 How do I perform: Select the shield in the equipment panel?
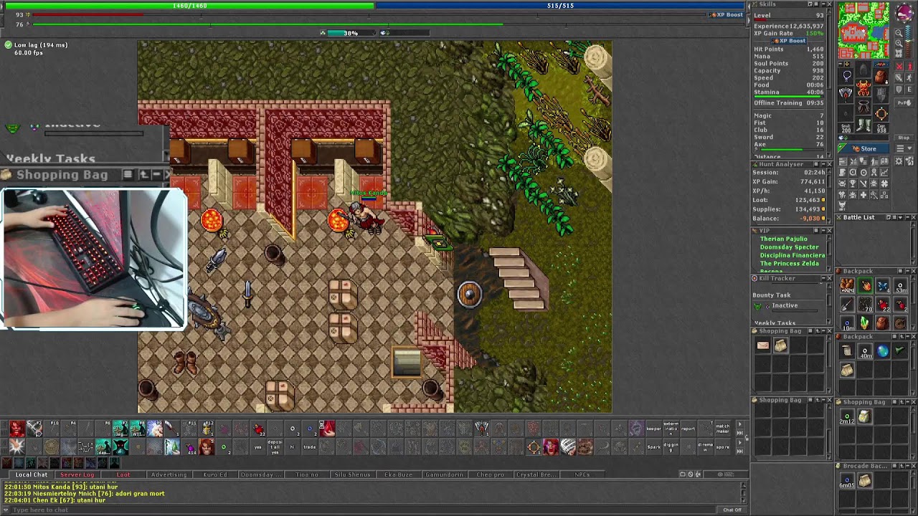click(x=881, y=93)
